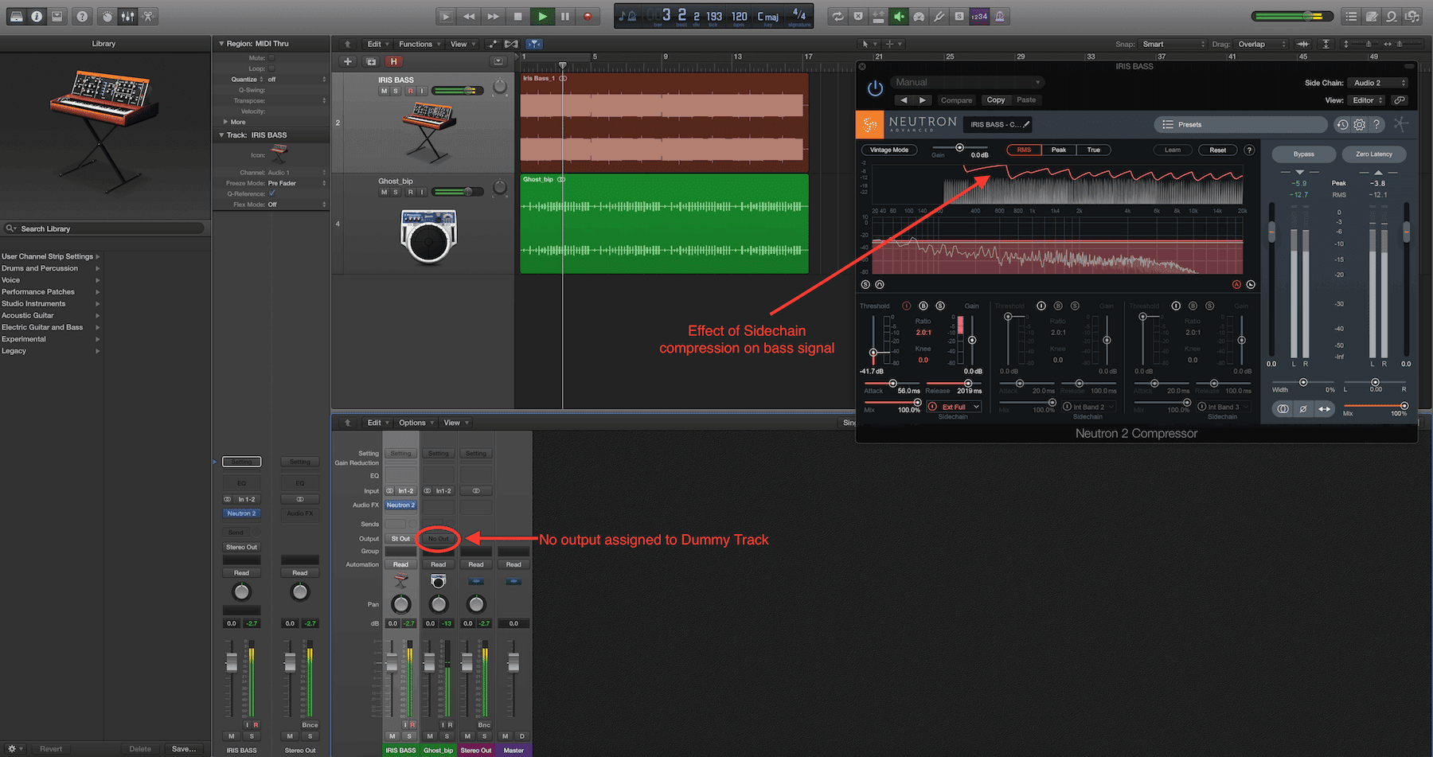1433x757 pixels.
Task: Click the Neutron Presets button
Action: [x=1240, y=124]
